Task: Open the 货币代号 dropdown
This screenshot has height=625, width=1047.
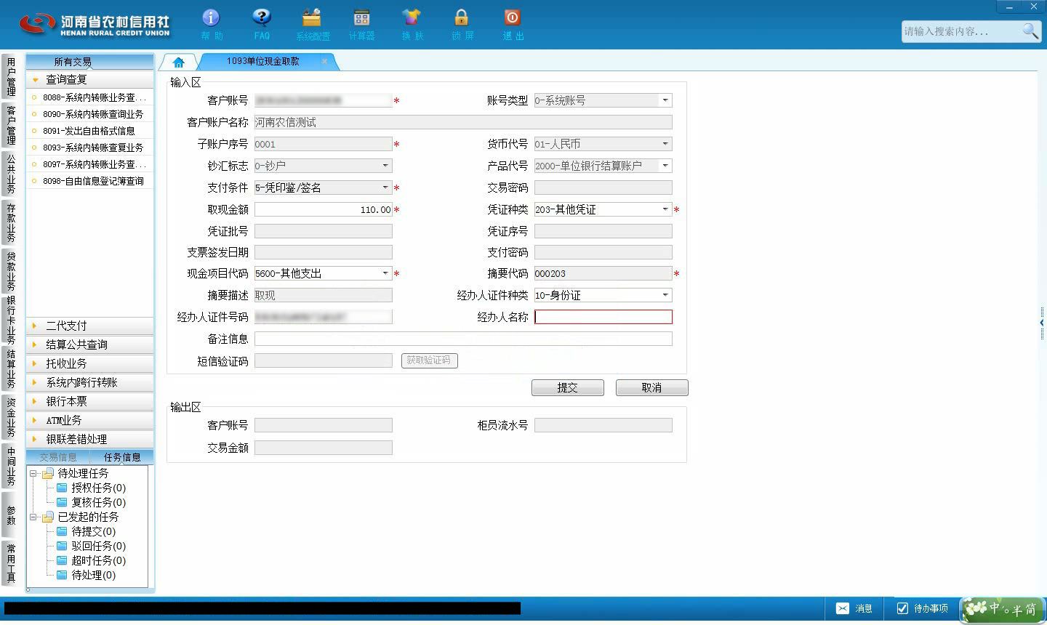Action: (x=665, y=144)
